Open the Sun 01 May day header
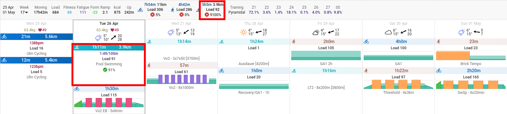Viewport: 507px width, 114px height. pyautogui.click(x=471, y=24)
